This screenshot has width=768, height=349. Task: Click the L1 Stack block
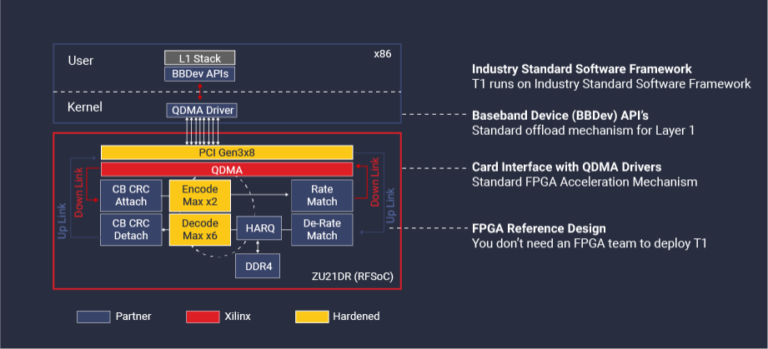point(200,58)
